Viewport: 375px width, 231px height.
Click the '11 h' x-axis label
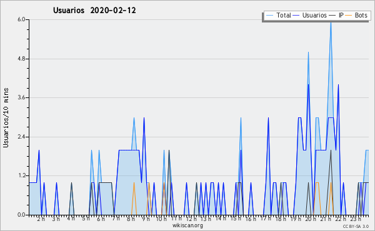pyautogui.click(x=176, y=219)
